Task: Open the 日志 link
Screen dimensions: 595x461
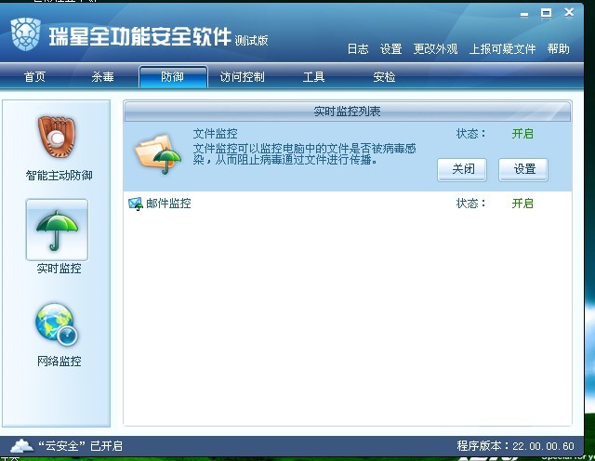Action: click(358, 49)
